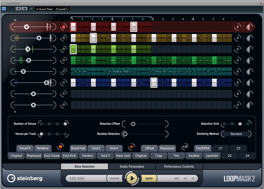
Task: Click the volume knob on the seventh empty track
Action: (x=249, y=94)
